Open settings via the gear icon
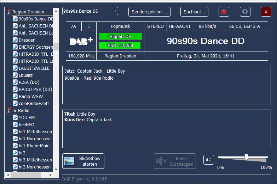Screen dimensions: 277x184 pyautogui.click(x=245, y=12)
